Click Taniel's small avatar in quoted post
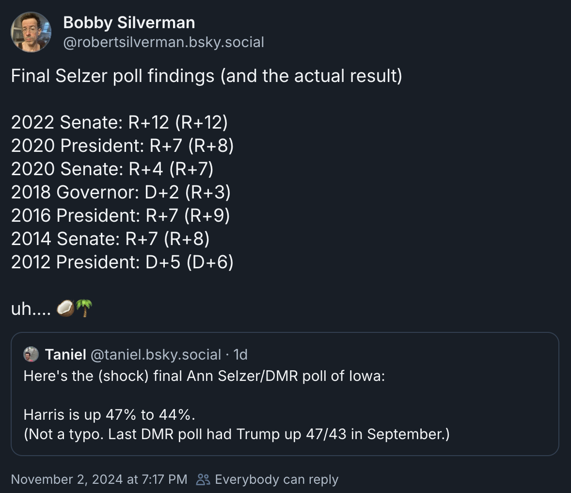The height and width of the screenshot is (493, 571). coord(31,354)
